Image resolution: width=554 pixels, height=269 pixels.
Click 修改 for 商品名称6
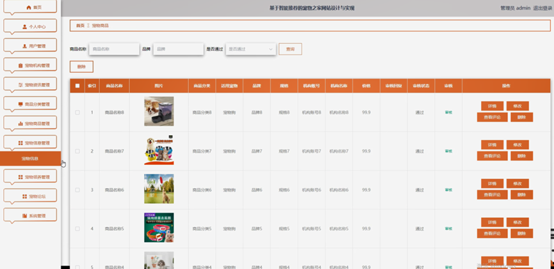coord(517,183)
